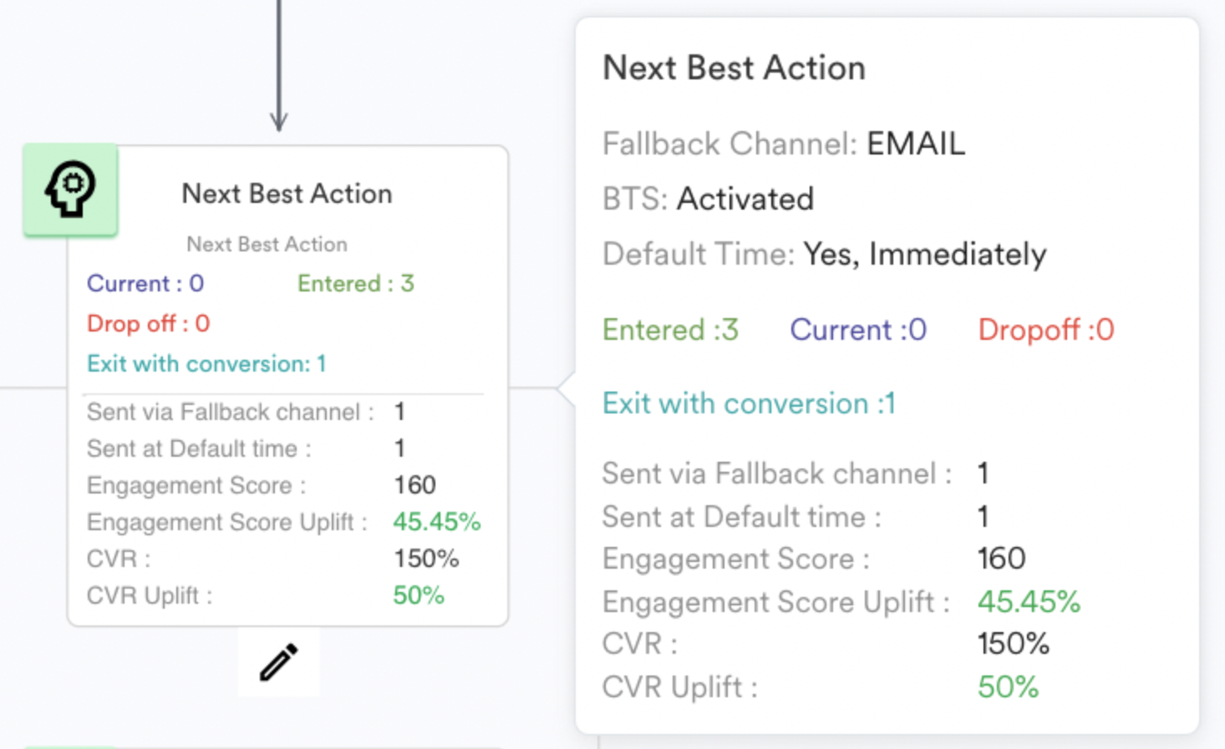Open 'Exit with conversion: 1' in the node card

click(x=206, y=364)
